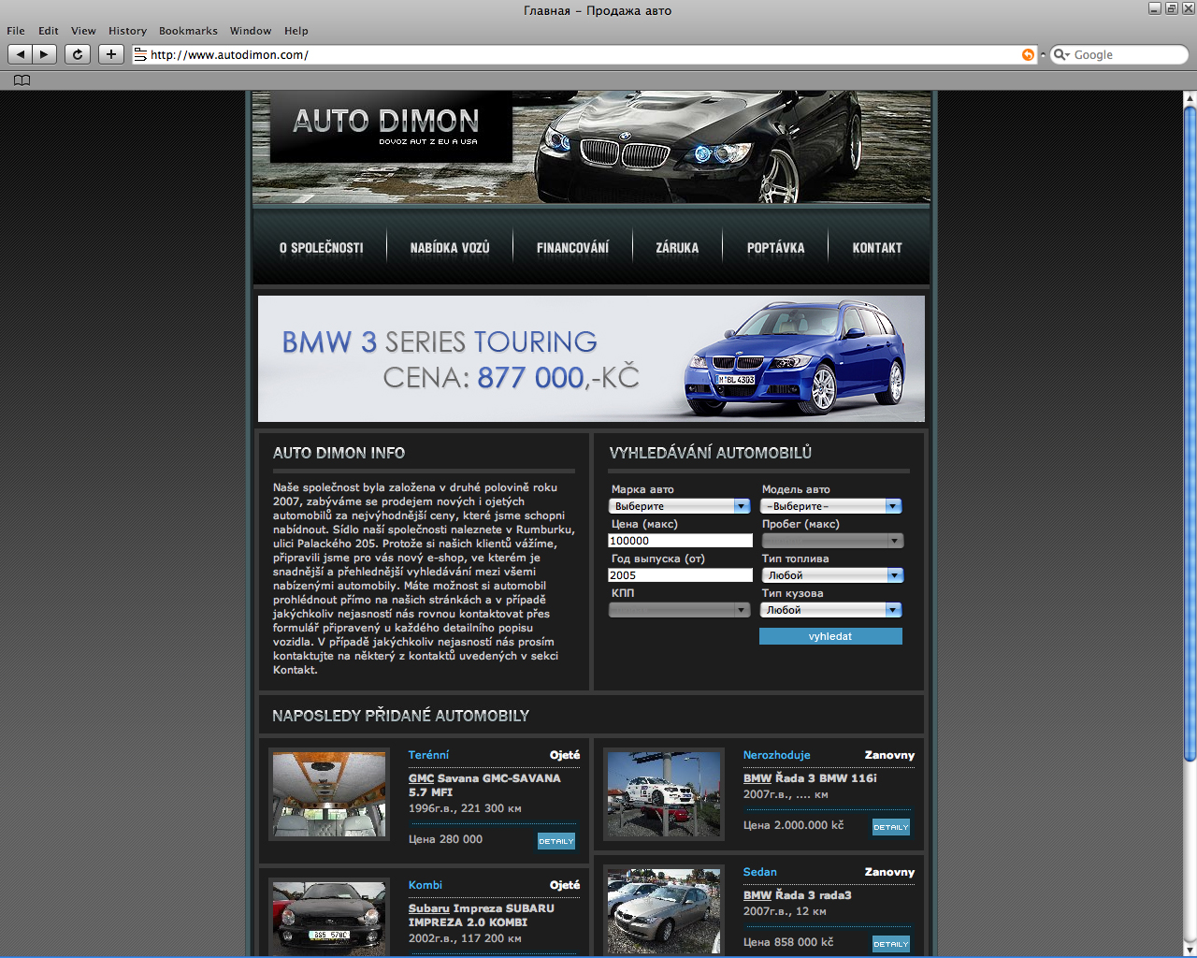Open the bookmarks book icon
Viewport: 1197px width, 958px height.
click(22, 80)
